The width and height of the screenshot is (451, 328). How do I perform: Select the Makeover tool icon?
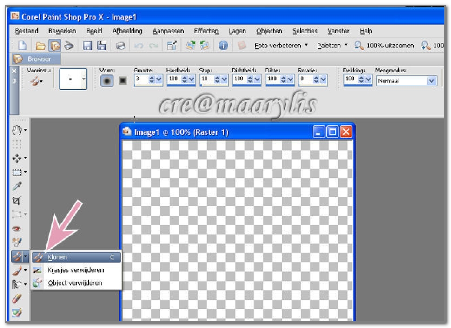click(x=17, y=243)
